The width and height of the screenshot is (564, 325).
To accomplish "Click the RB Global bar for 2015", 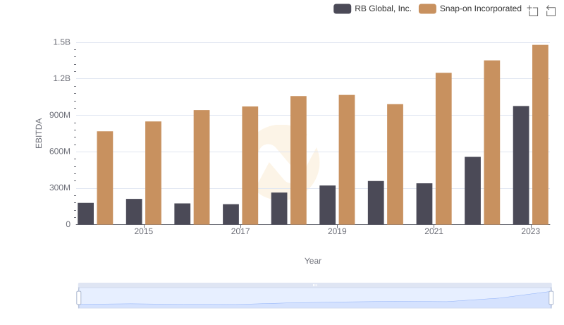I will click(x=134, y=211).
